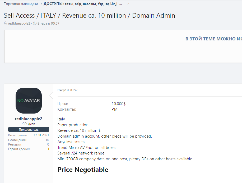Open redblueapple2 profile from thread header
Image resolution: width=242 pixels, height=183 pixels.
click(x=19, y=24)
